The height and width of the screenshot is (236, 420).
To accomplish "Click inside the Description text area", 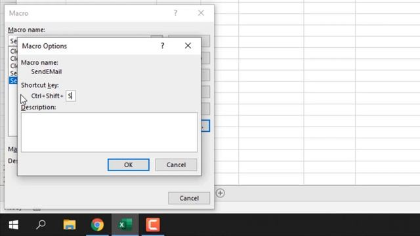I will click(109, 132).
